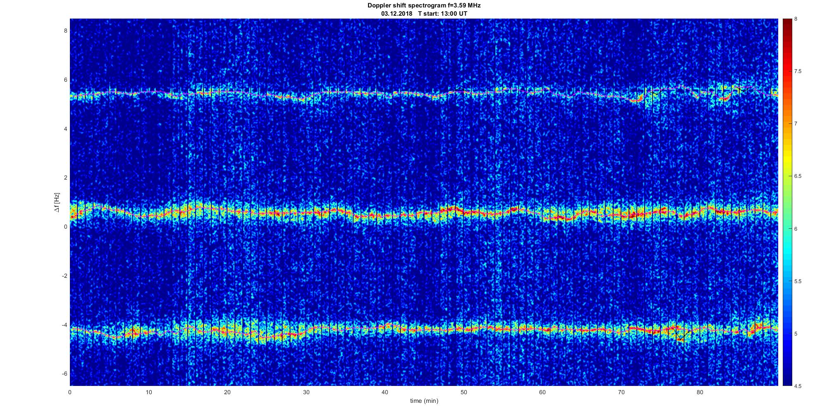827x414 pixels.
Task: Click the x-axis tick label '40'
Action: [385, 392]
